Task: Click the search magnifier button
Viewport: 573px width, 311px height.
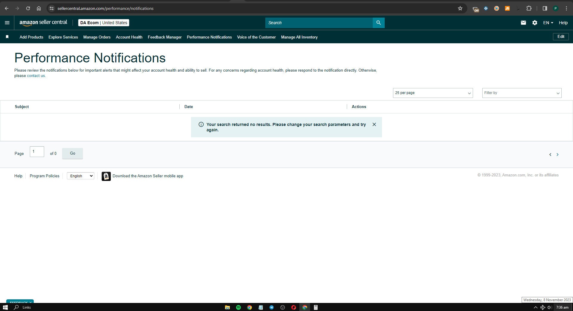Action: tap(378, 23)
